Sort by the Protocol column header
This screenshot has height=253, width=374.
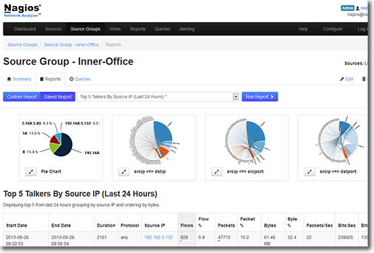coord(130,225)
